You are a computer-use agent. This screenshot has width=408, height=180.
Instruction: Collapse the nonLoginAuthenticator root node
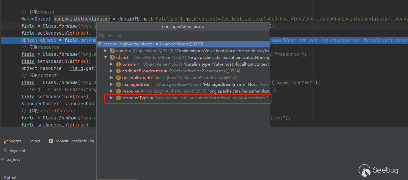tap(100, 44)
